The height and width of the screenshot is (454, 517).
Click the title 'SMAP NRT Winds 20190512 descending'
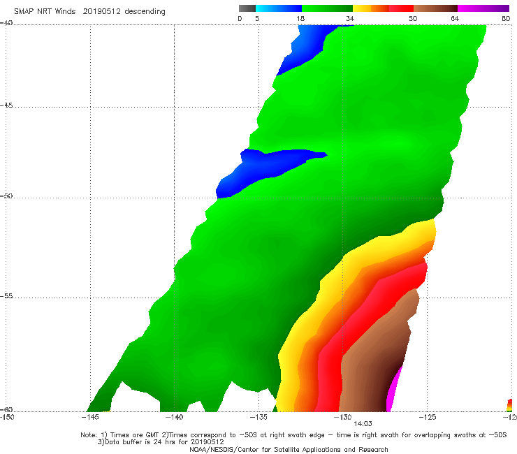click(x=89, y=11)
